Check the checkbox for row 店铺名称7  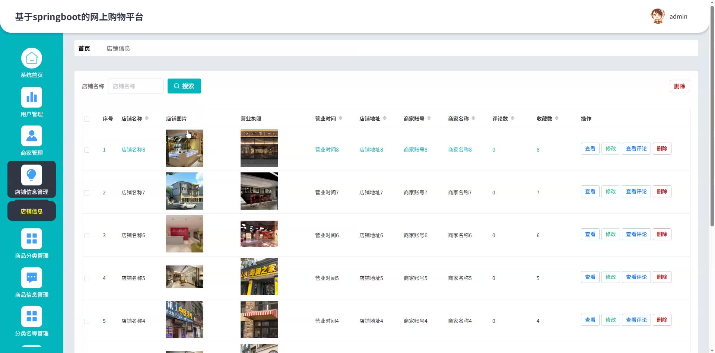[x=87, y=193]
